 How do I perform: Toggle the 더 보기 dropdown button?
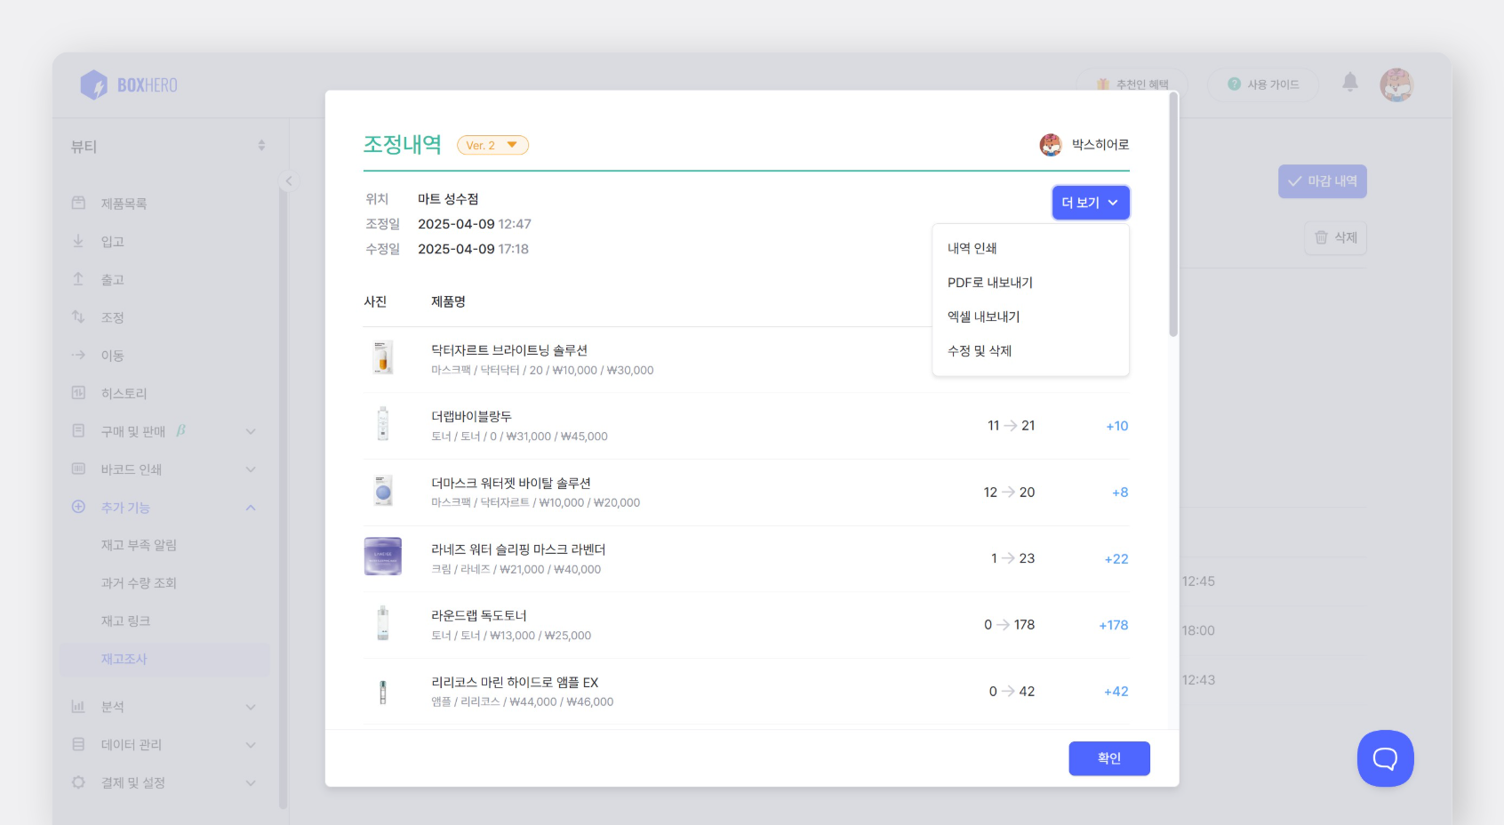pyautogui.click(x=1091, y=203)
